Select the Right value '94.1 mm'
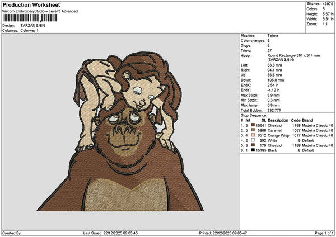Screen dimensions: 336x237 (x=274, y=70)
